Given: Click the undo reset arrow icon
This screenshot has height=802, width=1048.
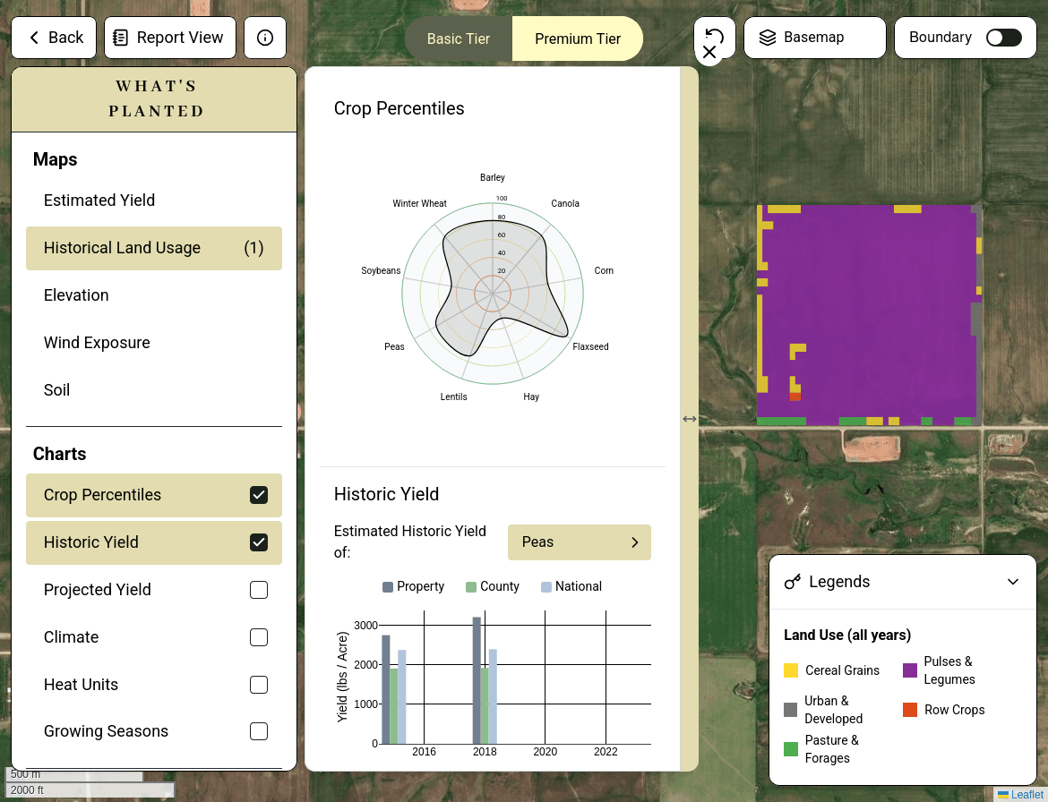Looking at the screenshot, I should click(x=714, y=35).
